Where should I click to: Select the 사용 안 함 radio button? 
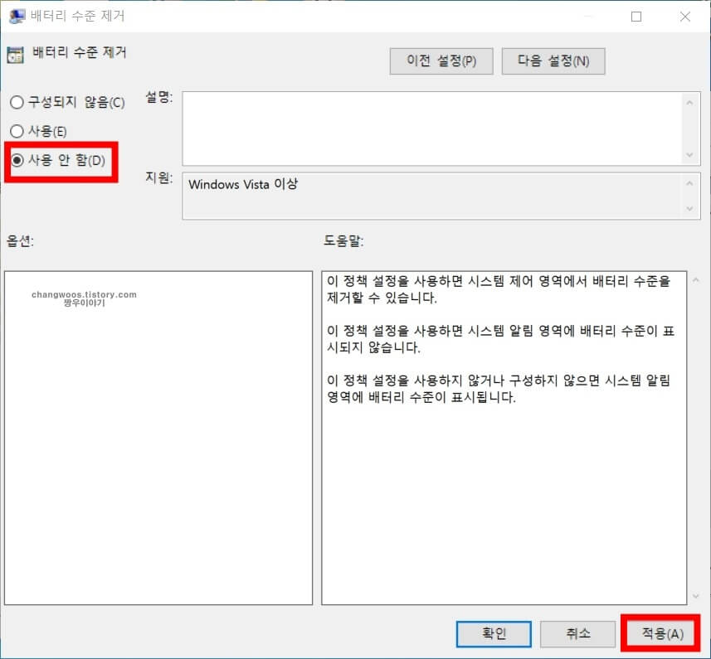tap(15, 160)
